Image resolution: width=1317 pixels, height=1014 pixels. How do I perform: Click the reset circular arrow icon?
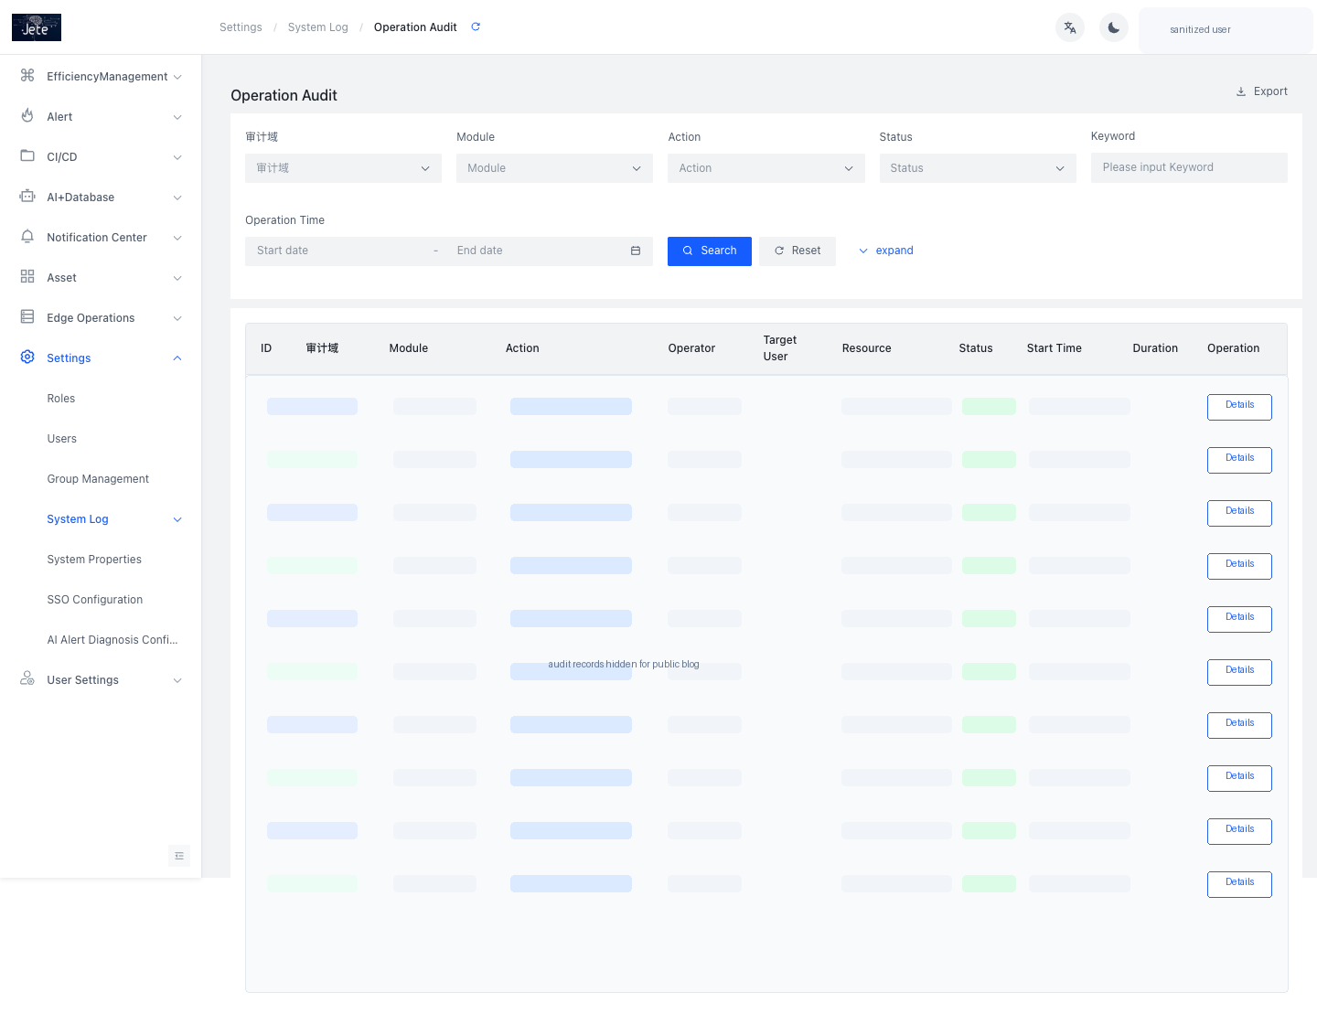[779, 251]
